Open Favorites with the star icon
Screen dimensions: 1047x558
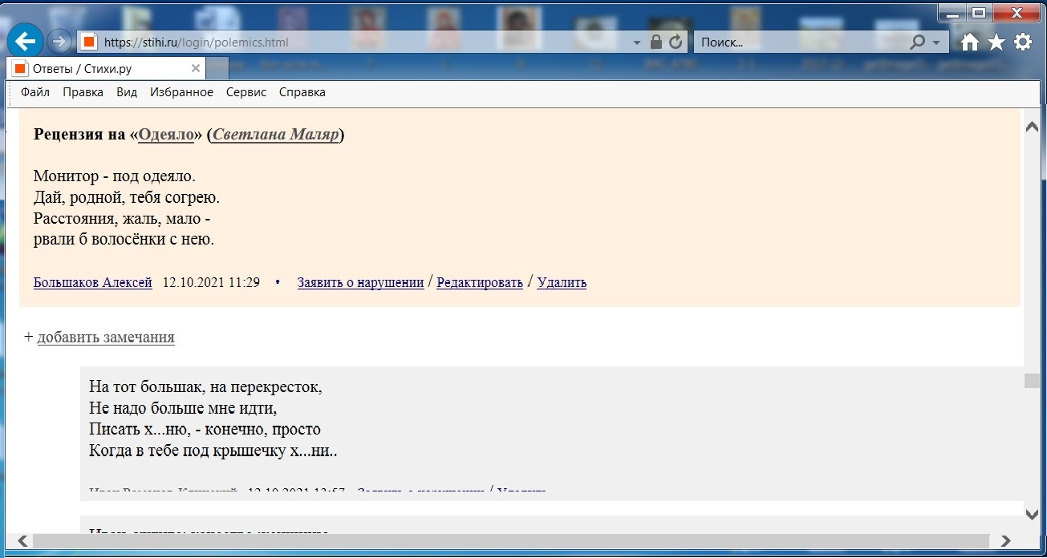tap(996, 42)
